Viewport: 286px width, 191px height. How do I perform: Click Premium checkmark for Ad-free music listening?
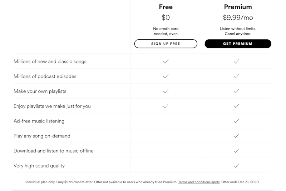236,121
